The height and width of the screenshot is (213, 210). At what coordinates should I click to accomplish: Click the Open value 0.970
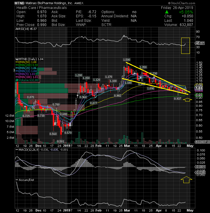coord(42,12)
